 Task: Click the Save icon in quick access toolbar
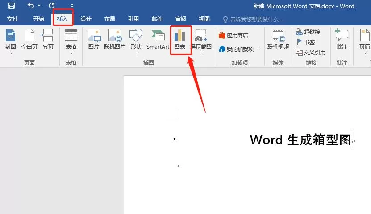coord(11,6)
